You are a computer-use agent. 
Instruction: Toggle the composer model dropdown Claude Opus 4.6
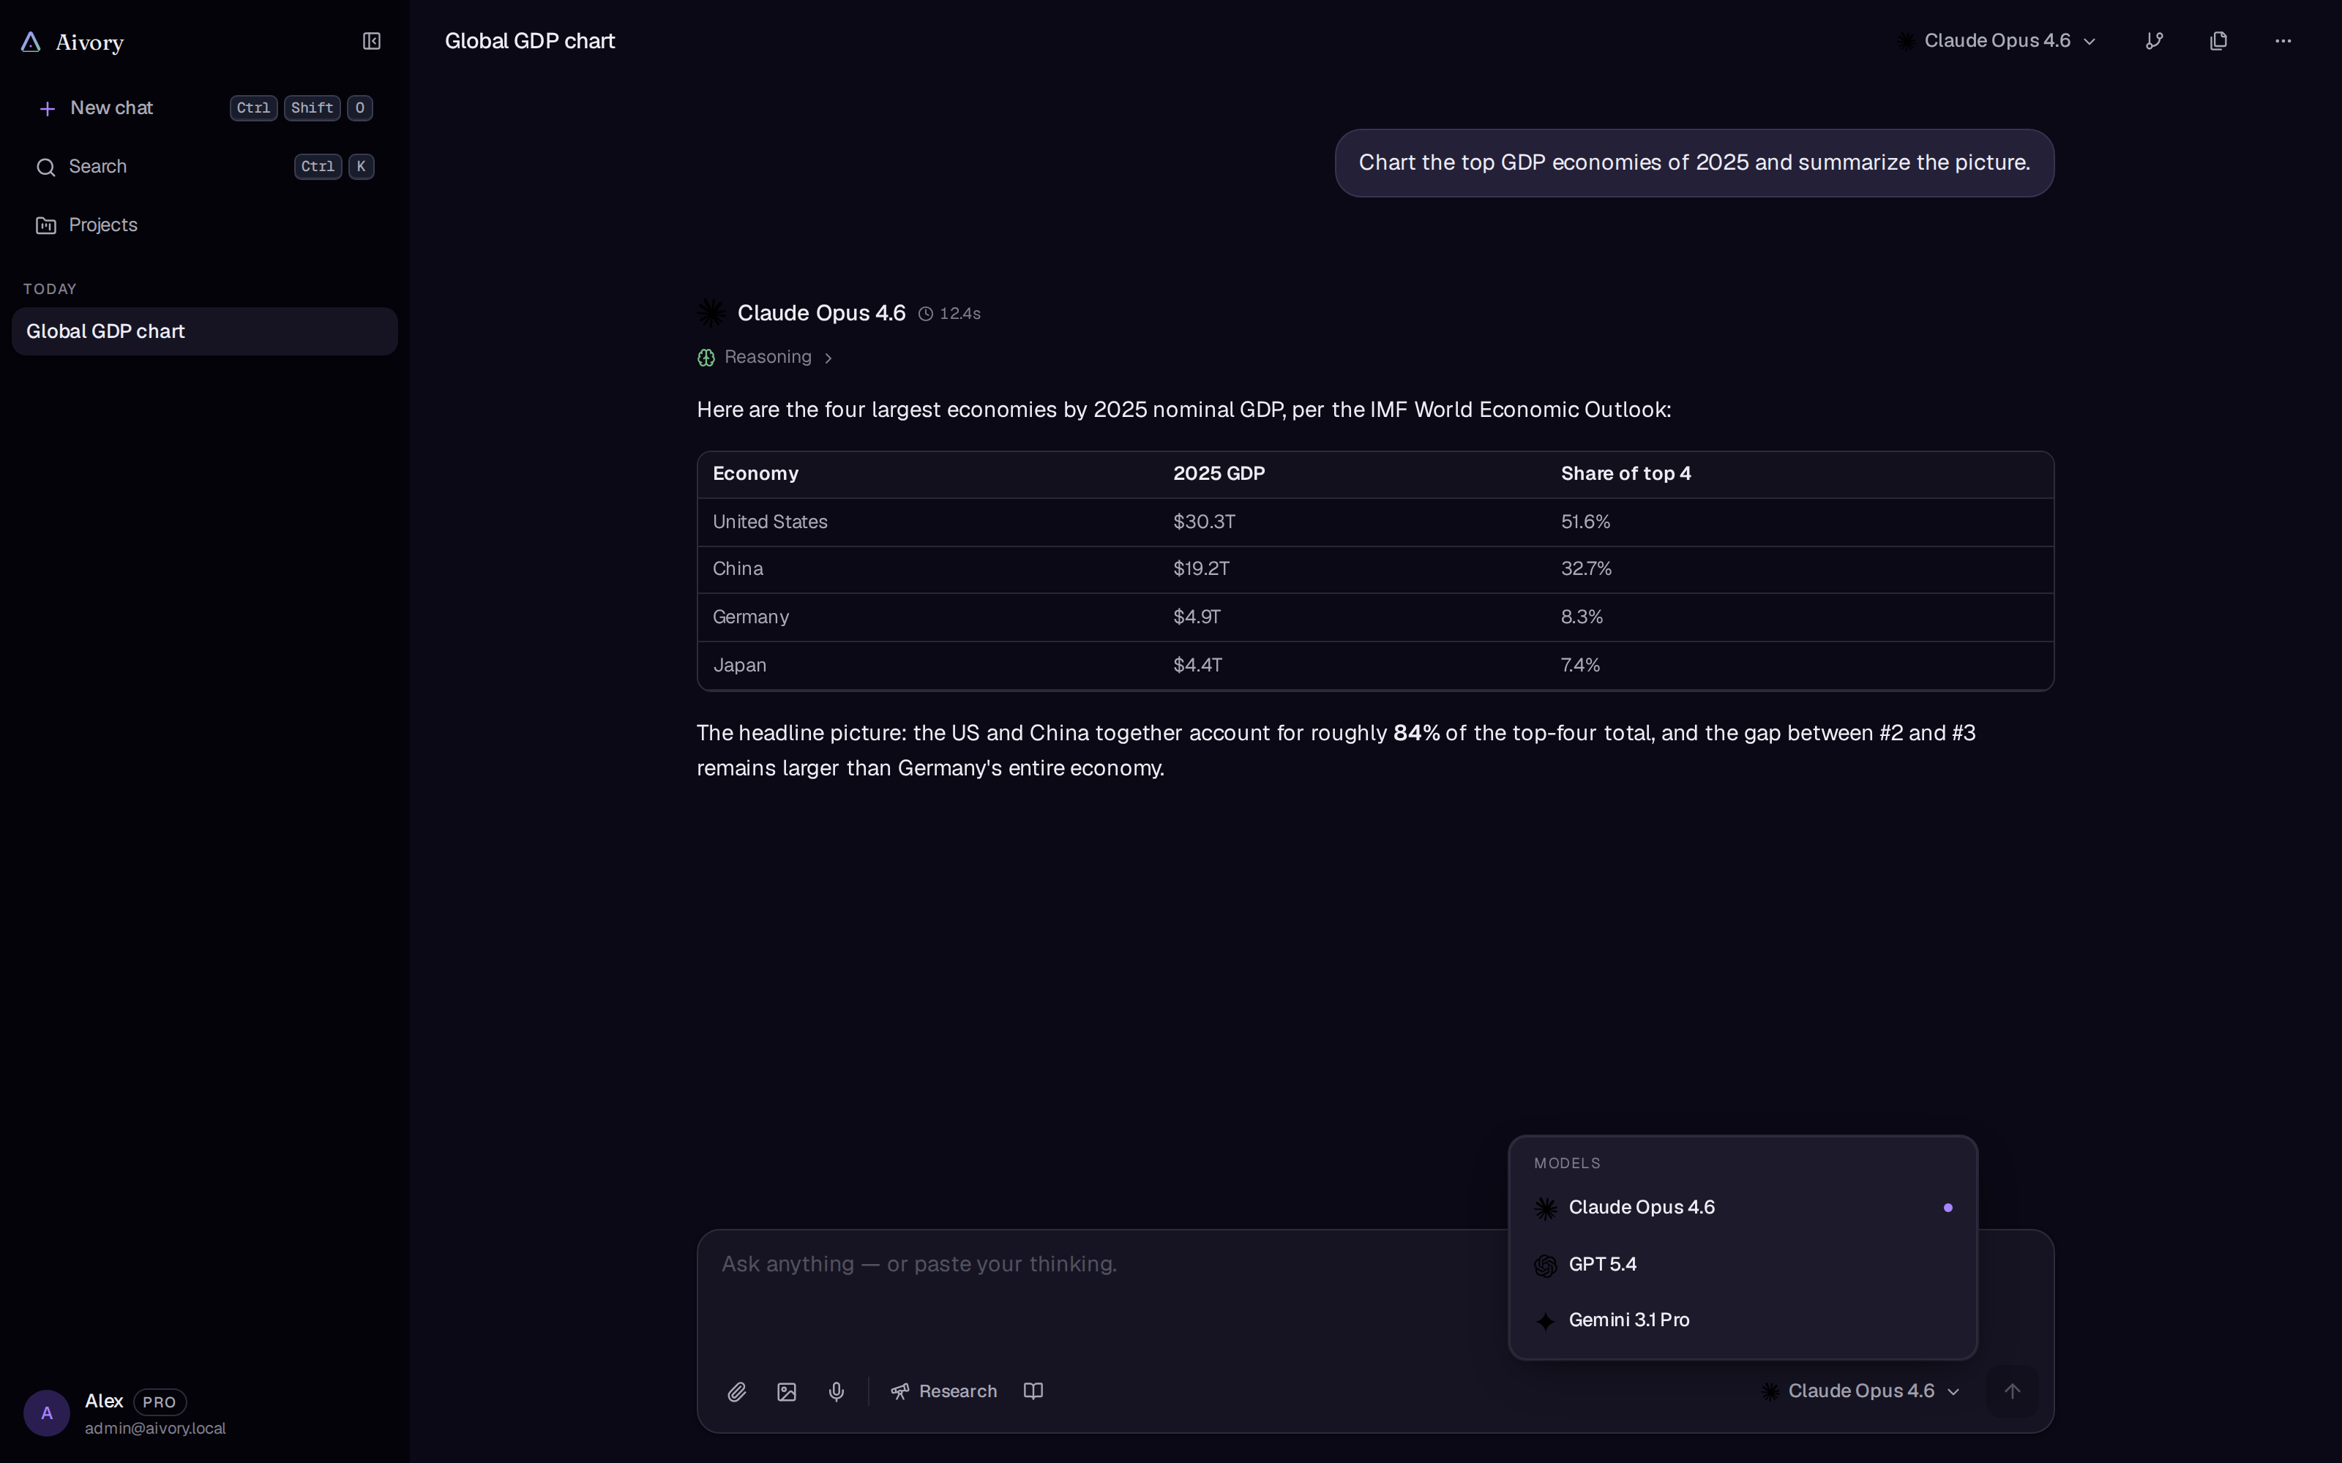point(1860,1391)
